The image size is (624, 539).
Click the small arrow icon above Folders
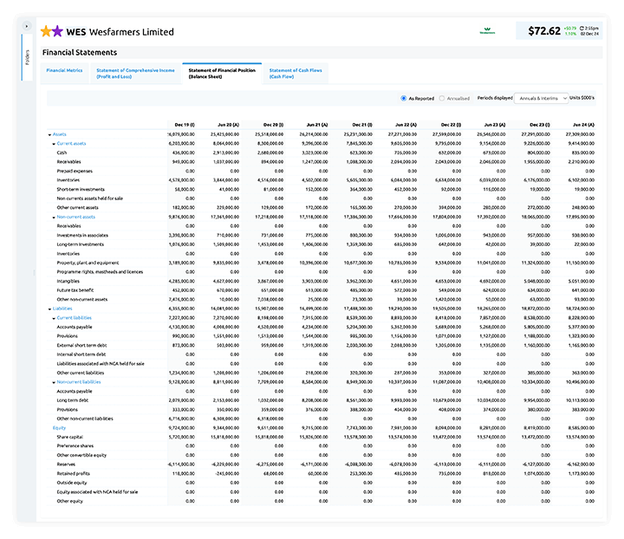point(27,26)
